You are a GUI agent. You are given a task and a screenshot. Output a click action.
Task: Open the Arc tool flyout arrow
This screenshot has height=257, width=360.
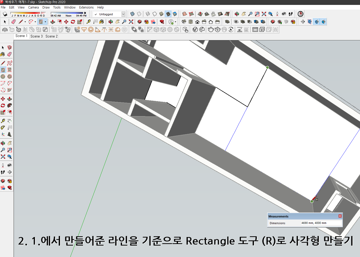(x=35, y=22)
